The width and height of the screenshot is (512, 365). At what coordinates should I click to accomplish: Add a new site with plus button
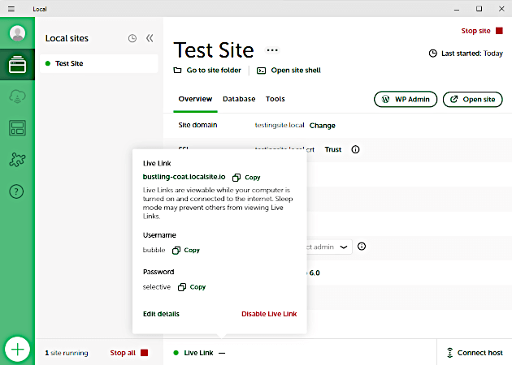point(17,350)
